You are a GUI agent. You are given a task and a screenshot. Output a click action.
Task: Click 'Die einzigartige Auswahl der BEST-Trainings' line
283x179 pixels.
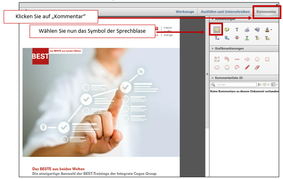coord(94,174)
